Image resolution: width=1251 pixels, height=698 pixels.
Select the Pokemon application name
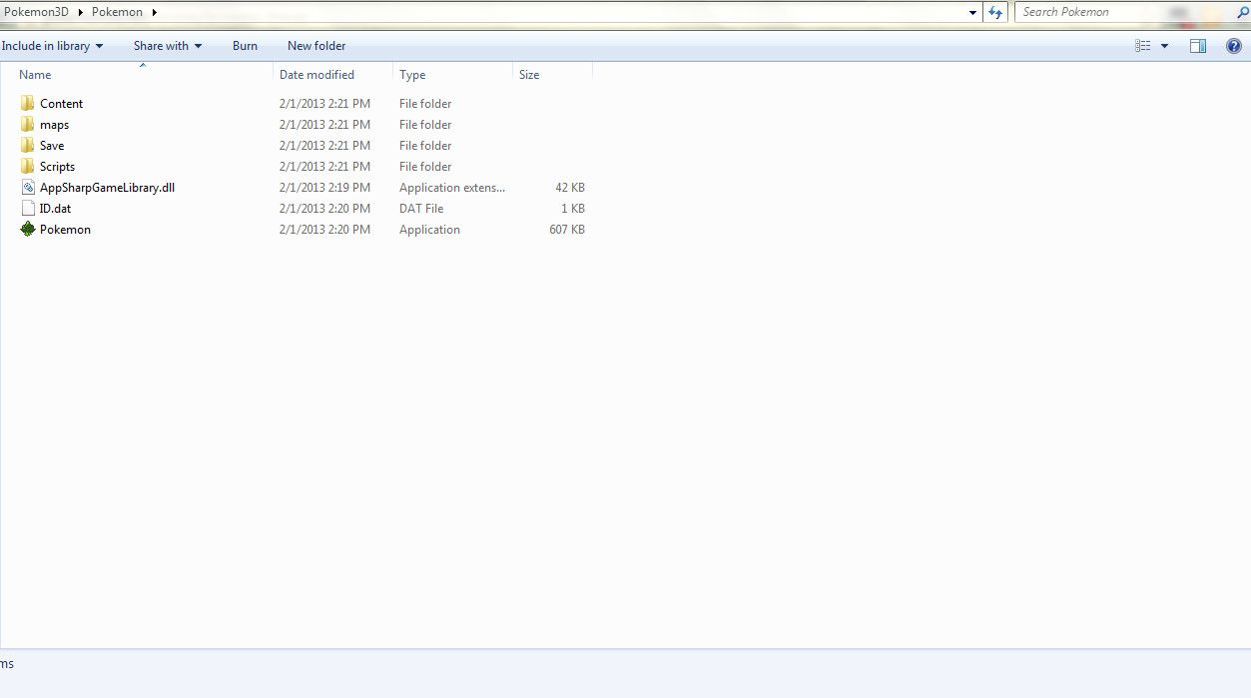click(x=65, y=230)
